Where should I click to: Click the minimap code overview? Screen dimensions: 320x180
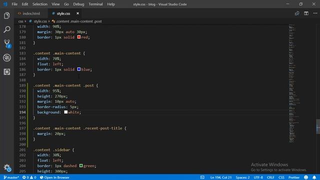294,83
